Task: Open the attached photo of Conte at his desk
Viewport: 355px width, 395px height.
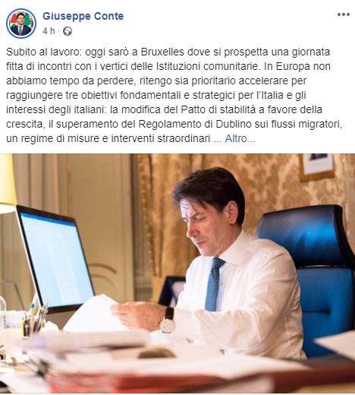Action: tap(177, 274)
